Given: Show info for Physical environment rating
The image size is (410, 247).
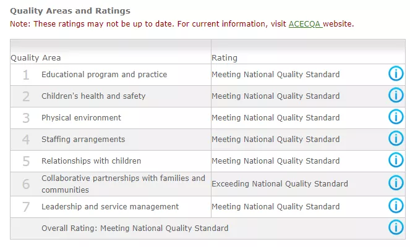Looking at the screenshot, I should (396, 117).
